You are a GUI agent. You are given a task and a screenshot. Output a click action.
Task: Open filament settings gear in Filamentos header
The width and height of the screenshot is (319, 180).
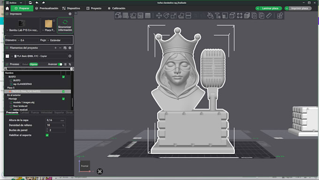[x=70, y=48]
